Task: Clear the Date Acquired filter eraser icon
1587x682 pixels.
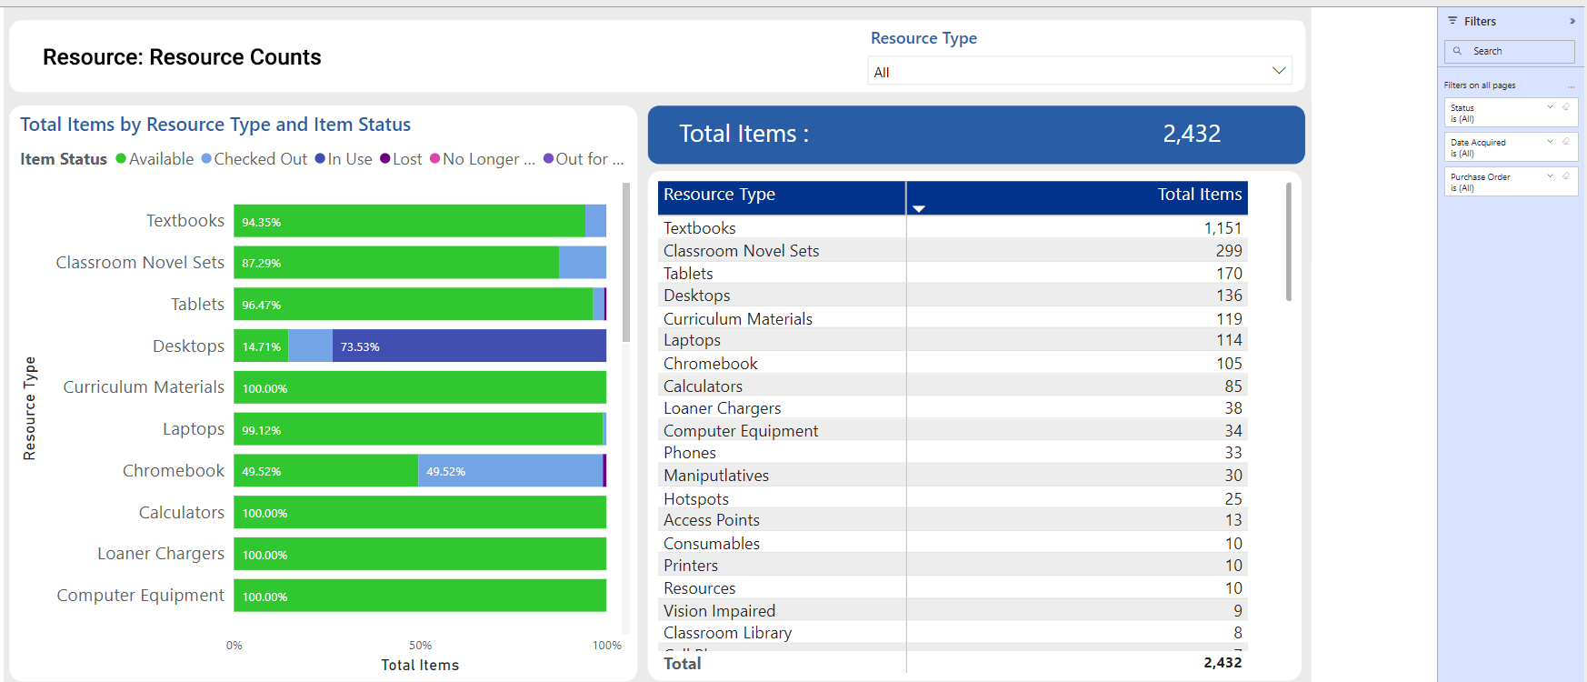Action: (x=1566, y=142)
